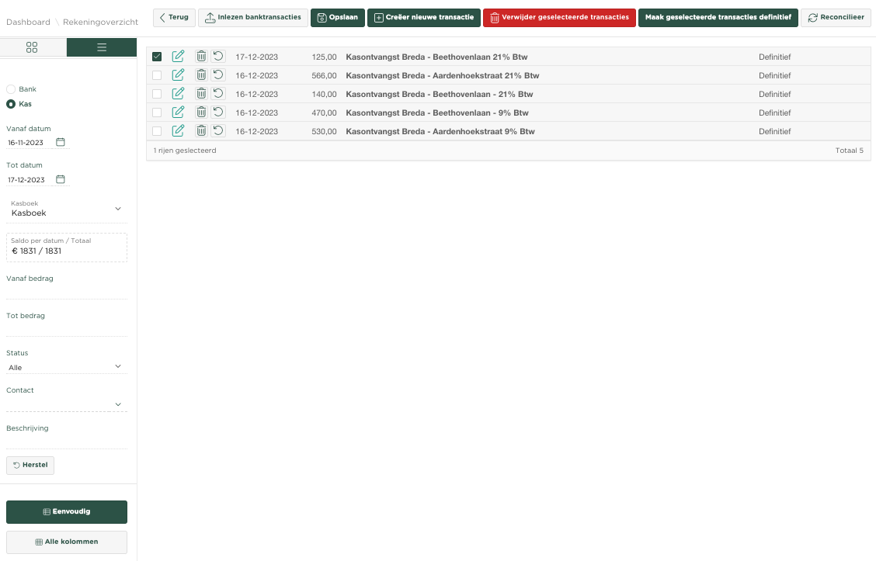Click edit icon for 125,00 Beethovenlaan transaction
Image resolution: width=876 pixels, height=561 pixels.
point(178,57)
